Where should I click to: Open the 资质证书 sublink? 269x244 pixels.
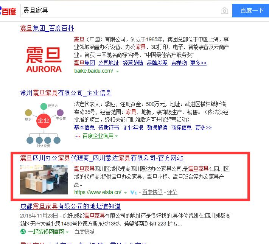click(x=109, y=127)
